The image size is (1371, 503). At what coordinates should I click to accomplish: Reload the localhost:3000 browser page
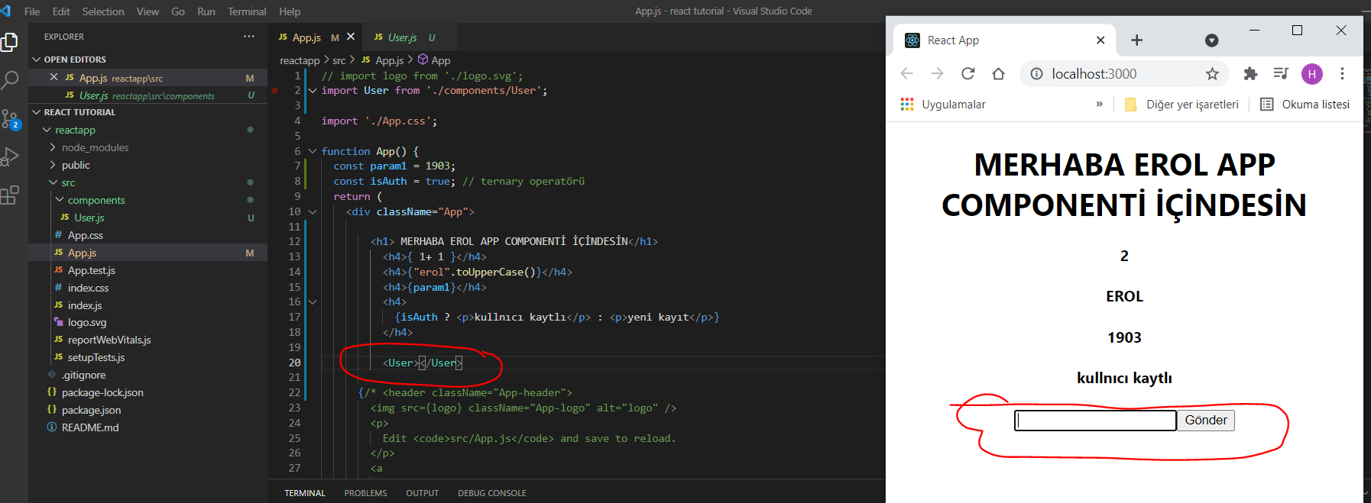(967, 74)
